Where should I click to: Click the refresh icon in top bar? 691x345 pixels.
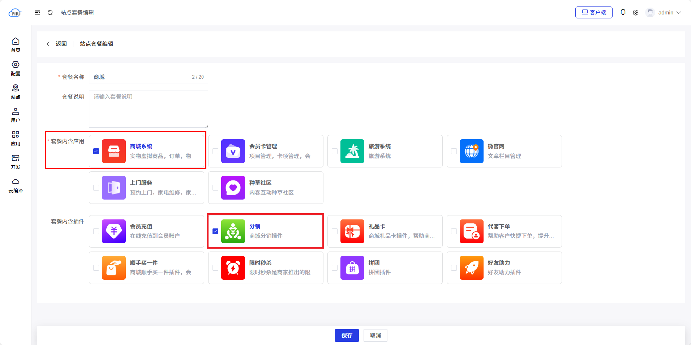click(50, 13)
